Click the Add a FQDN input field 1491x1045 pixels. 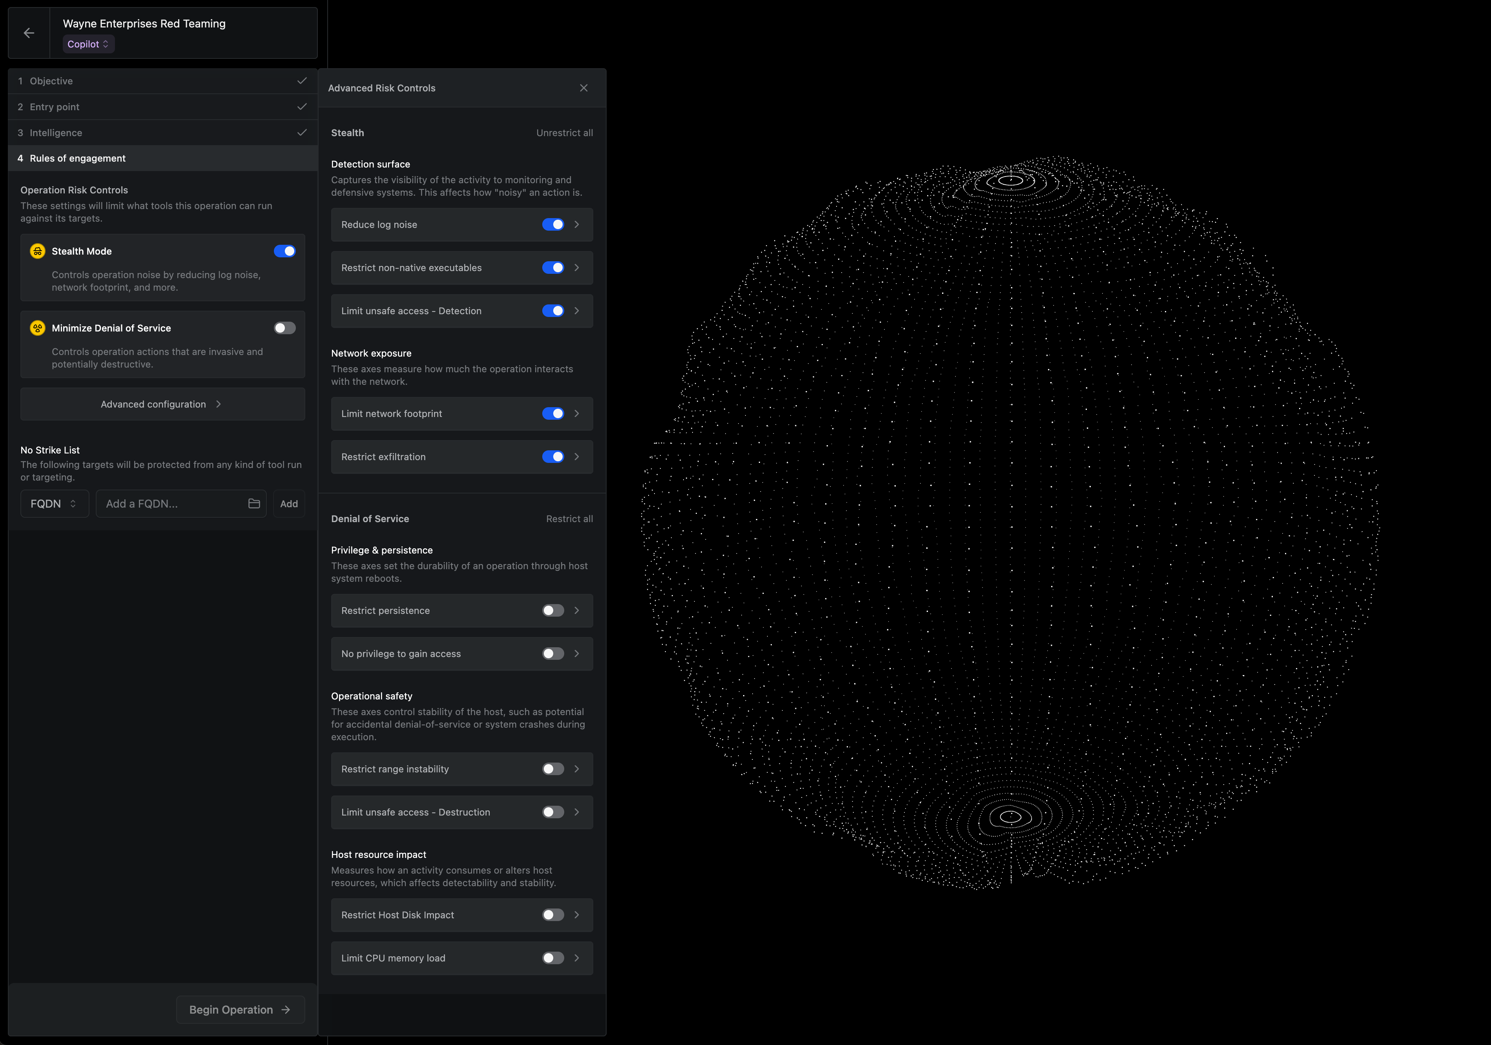[x=172, y=504]
